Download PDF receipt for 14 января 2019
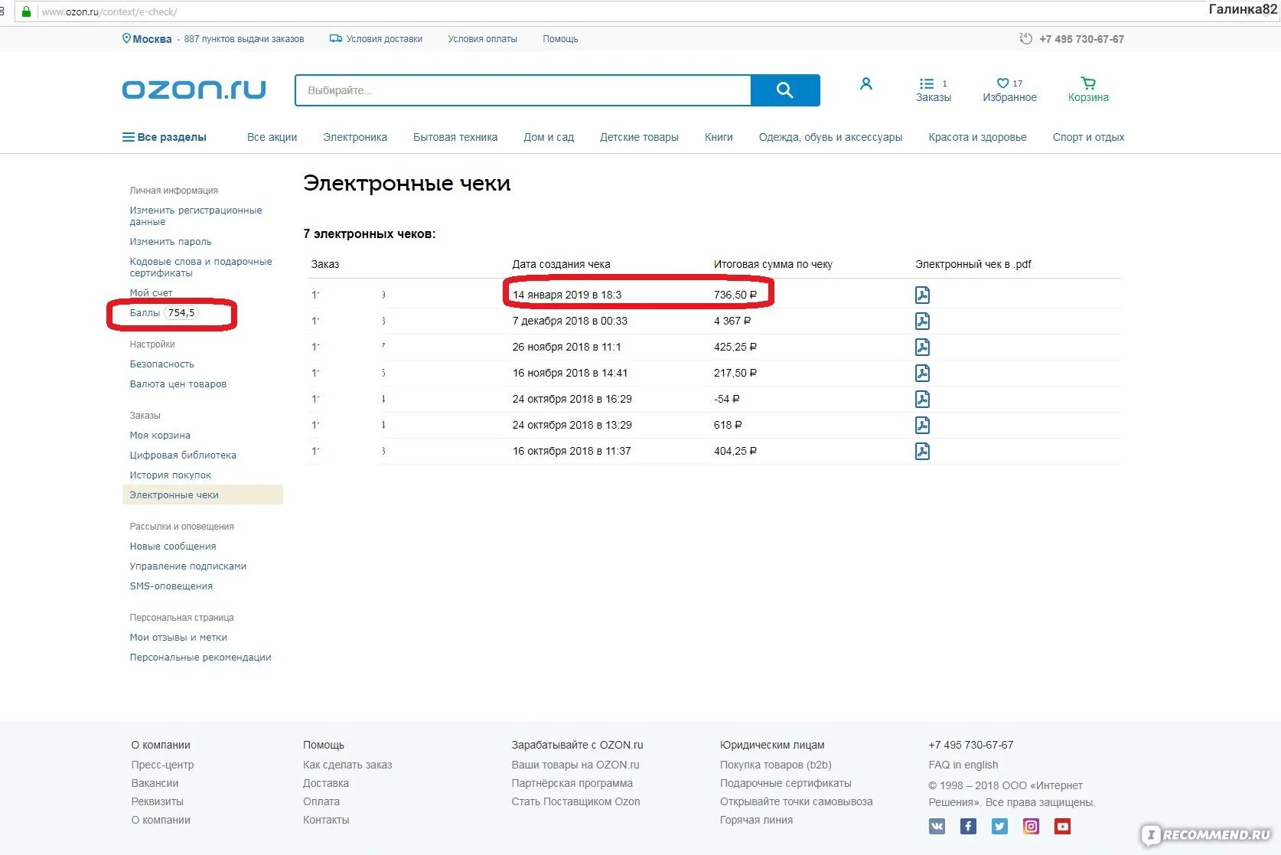Screen dimensions: 1281x855 click(923, 295)
